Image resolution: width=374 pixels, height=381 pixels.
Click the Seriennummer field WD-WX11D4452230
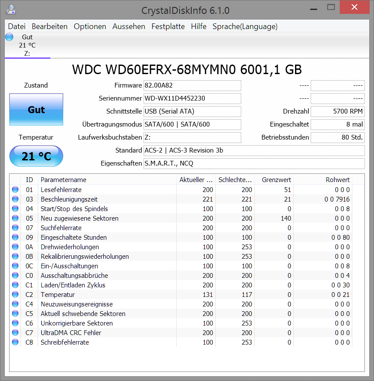[x=192, y=98]
